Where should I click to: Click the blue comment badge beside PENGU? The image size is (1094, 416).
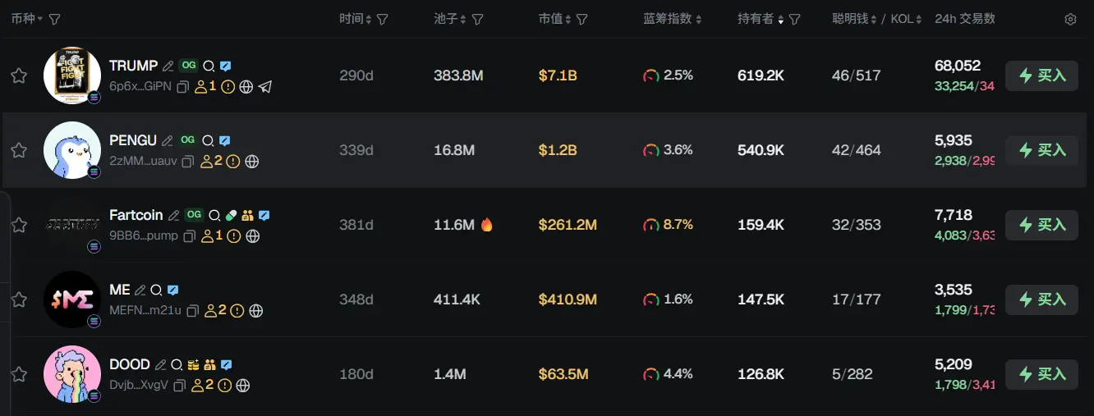(225, 140)
